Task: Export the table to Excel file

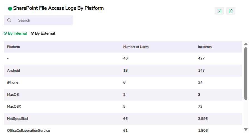Action: coord(219,11)
